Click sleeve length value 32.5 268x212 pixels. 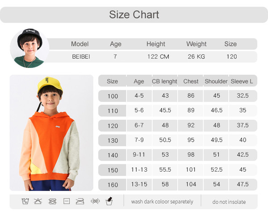point(243,96)
